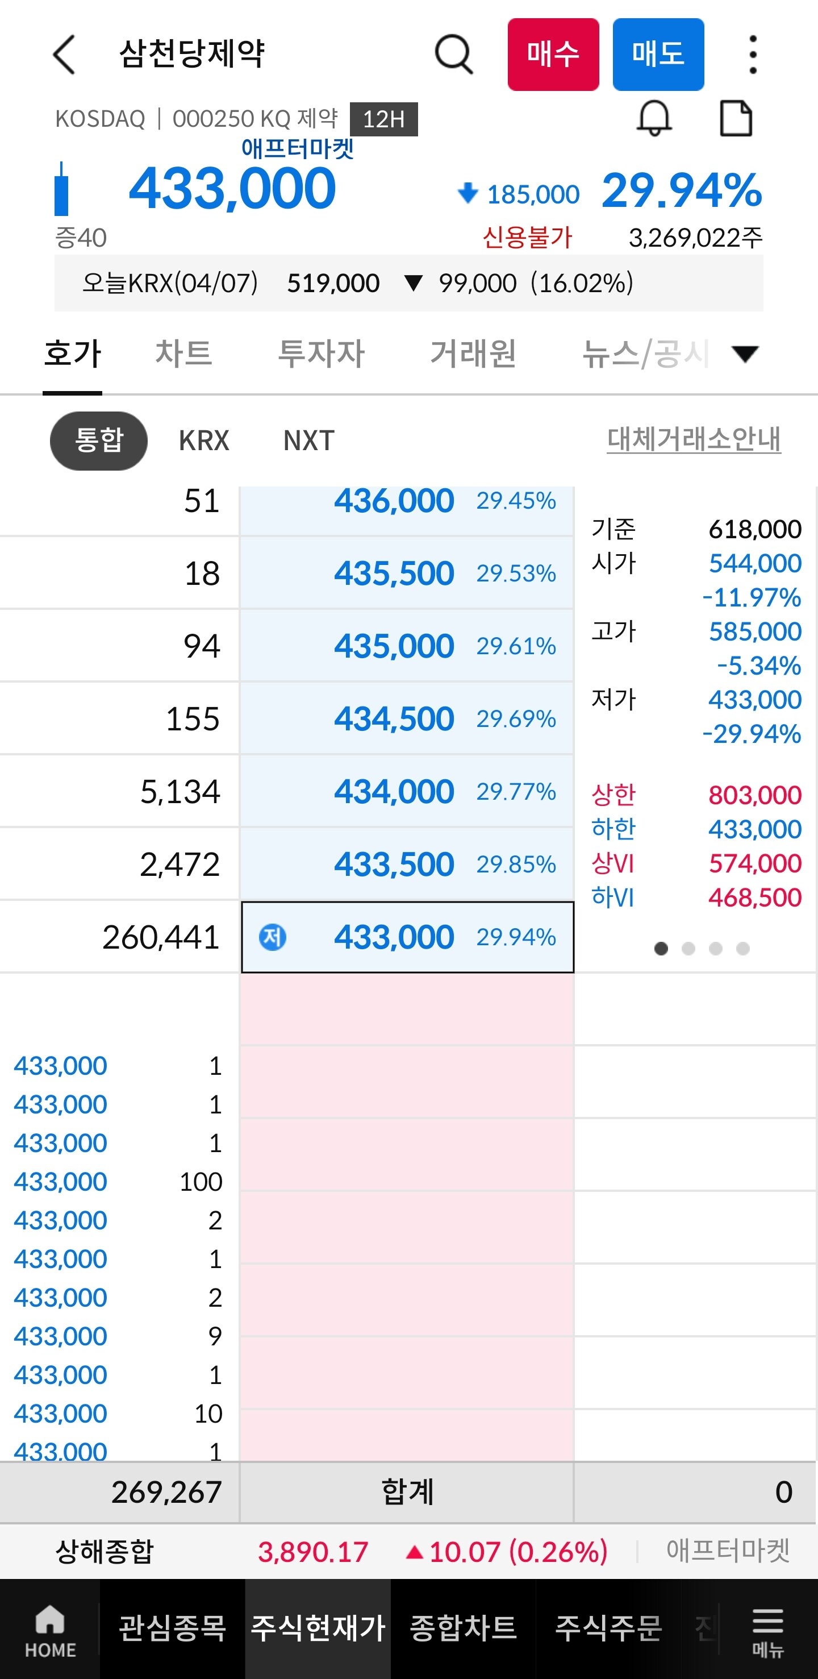Viewport: 818px width, 1679px height.
Task: Tap the blue candlestick chart icon
Action: [x=62, y=189]
